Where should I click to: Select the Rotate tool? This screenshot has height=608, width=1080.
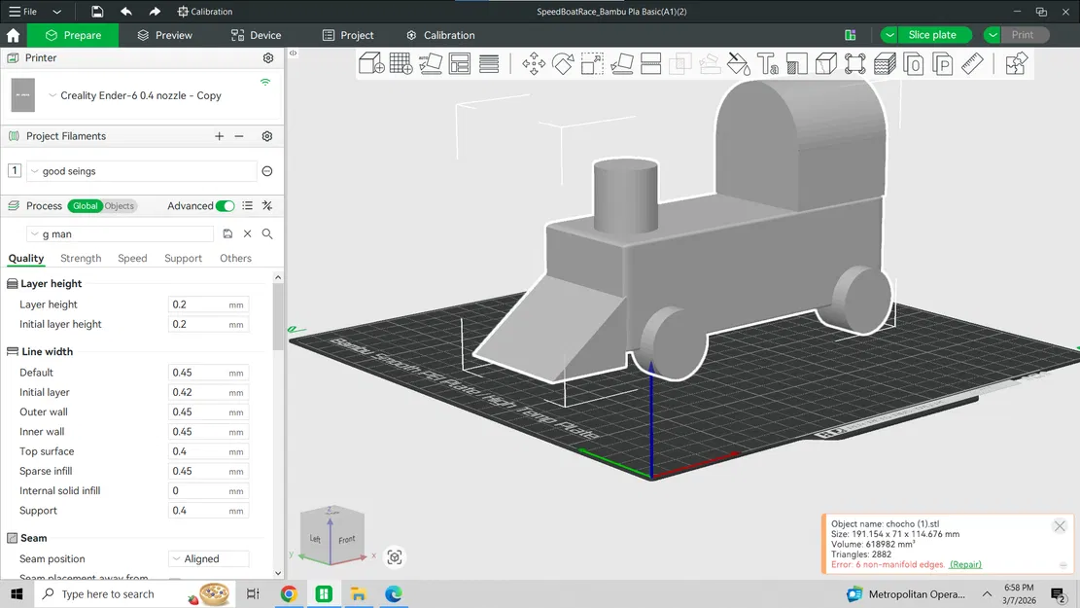[562, 63]
